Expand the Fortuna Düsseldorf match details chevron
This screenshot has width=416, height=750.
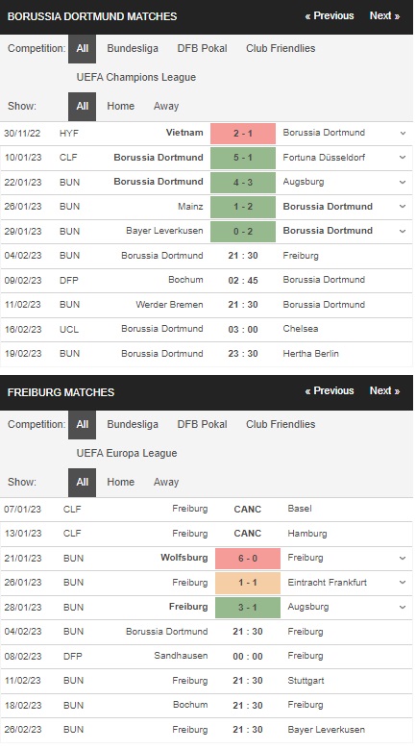click(x=403, y=158)
